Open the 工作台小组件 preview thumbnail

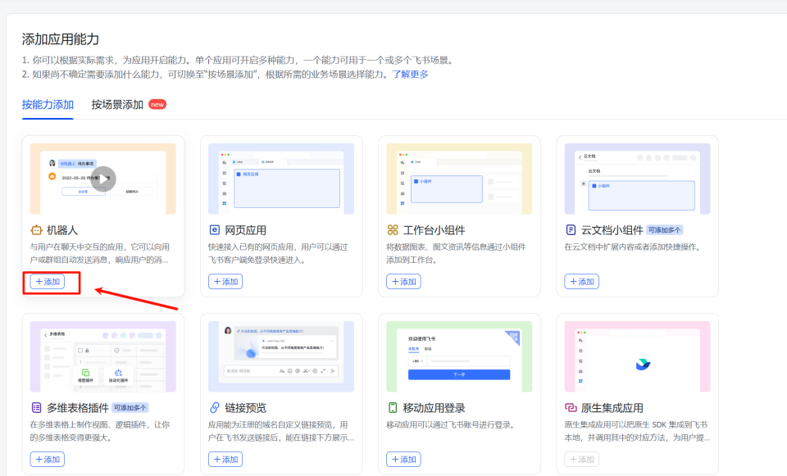459,179
